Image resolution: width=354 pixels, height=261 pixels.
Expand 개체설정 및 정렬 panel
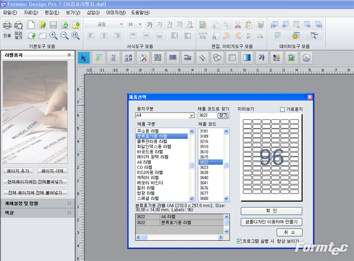click(69, 203)
